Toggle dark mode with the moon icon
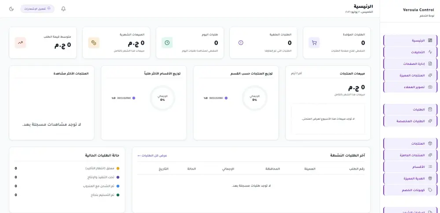440x213 pixels. [11, 9]
